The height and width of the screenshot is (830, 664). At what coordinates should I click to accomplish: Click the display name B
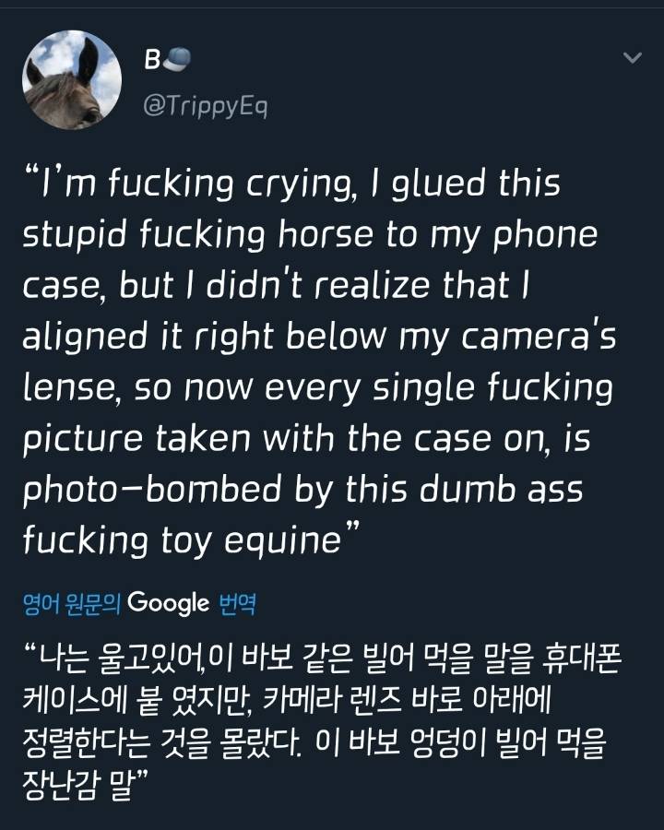(x=152, y=62)
